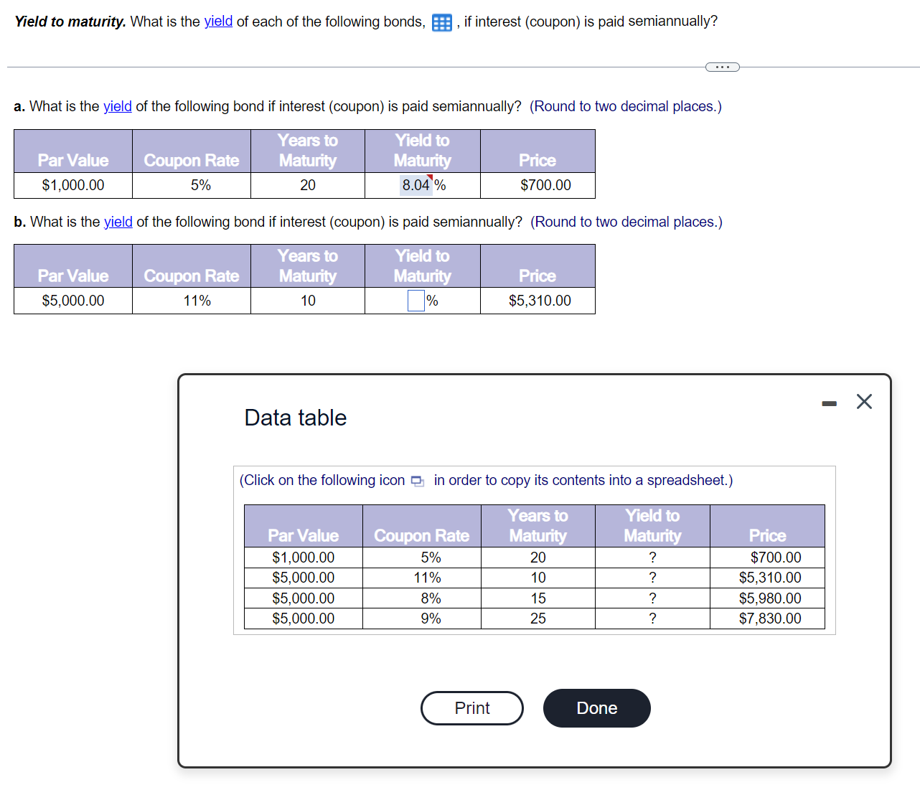Open the yield link in part a

118,106
